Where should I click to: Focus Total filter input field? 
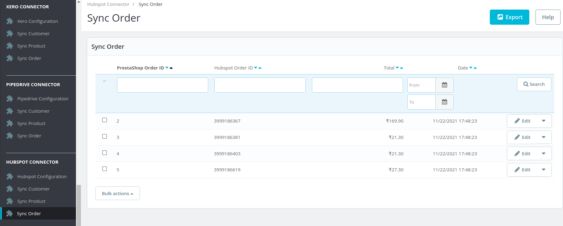click(x=357, y=85)
